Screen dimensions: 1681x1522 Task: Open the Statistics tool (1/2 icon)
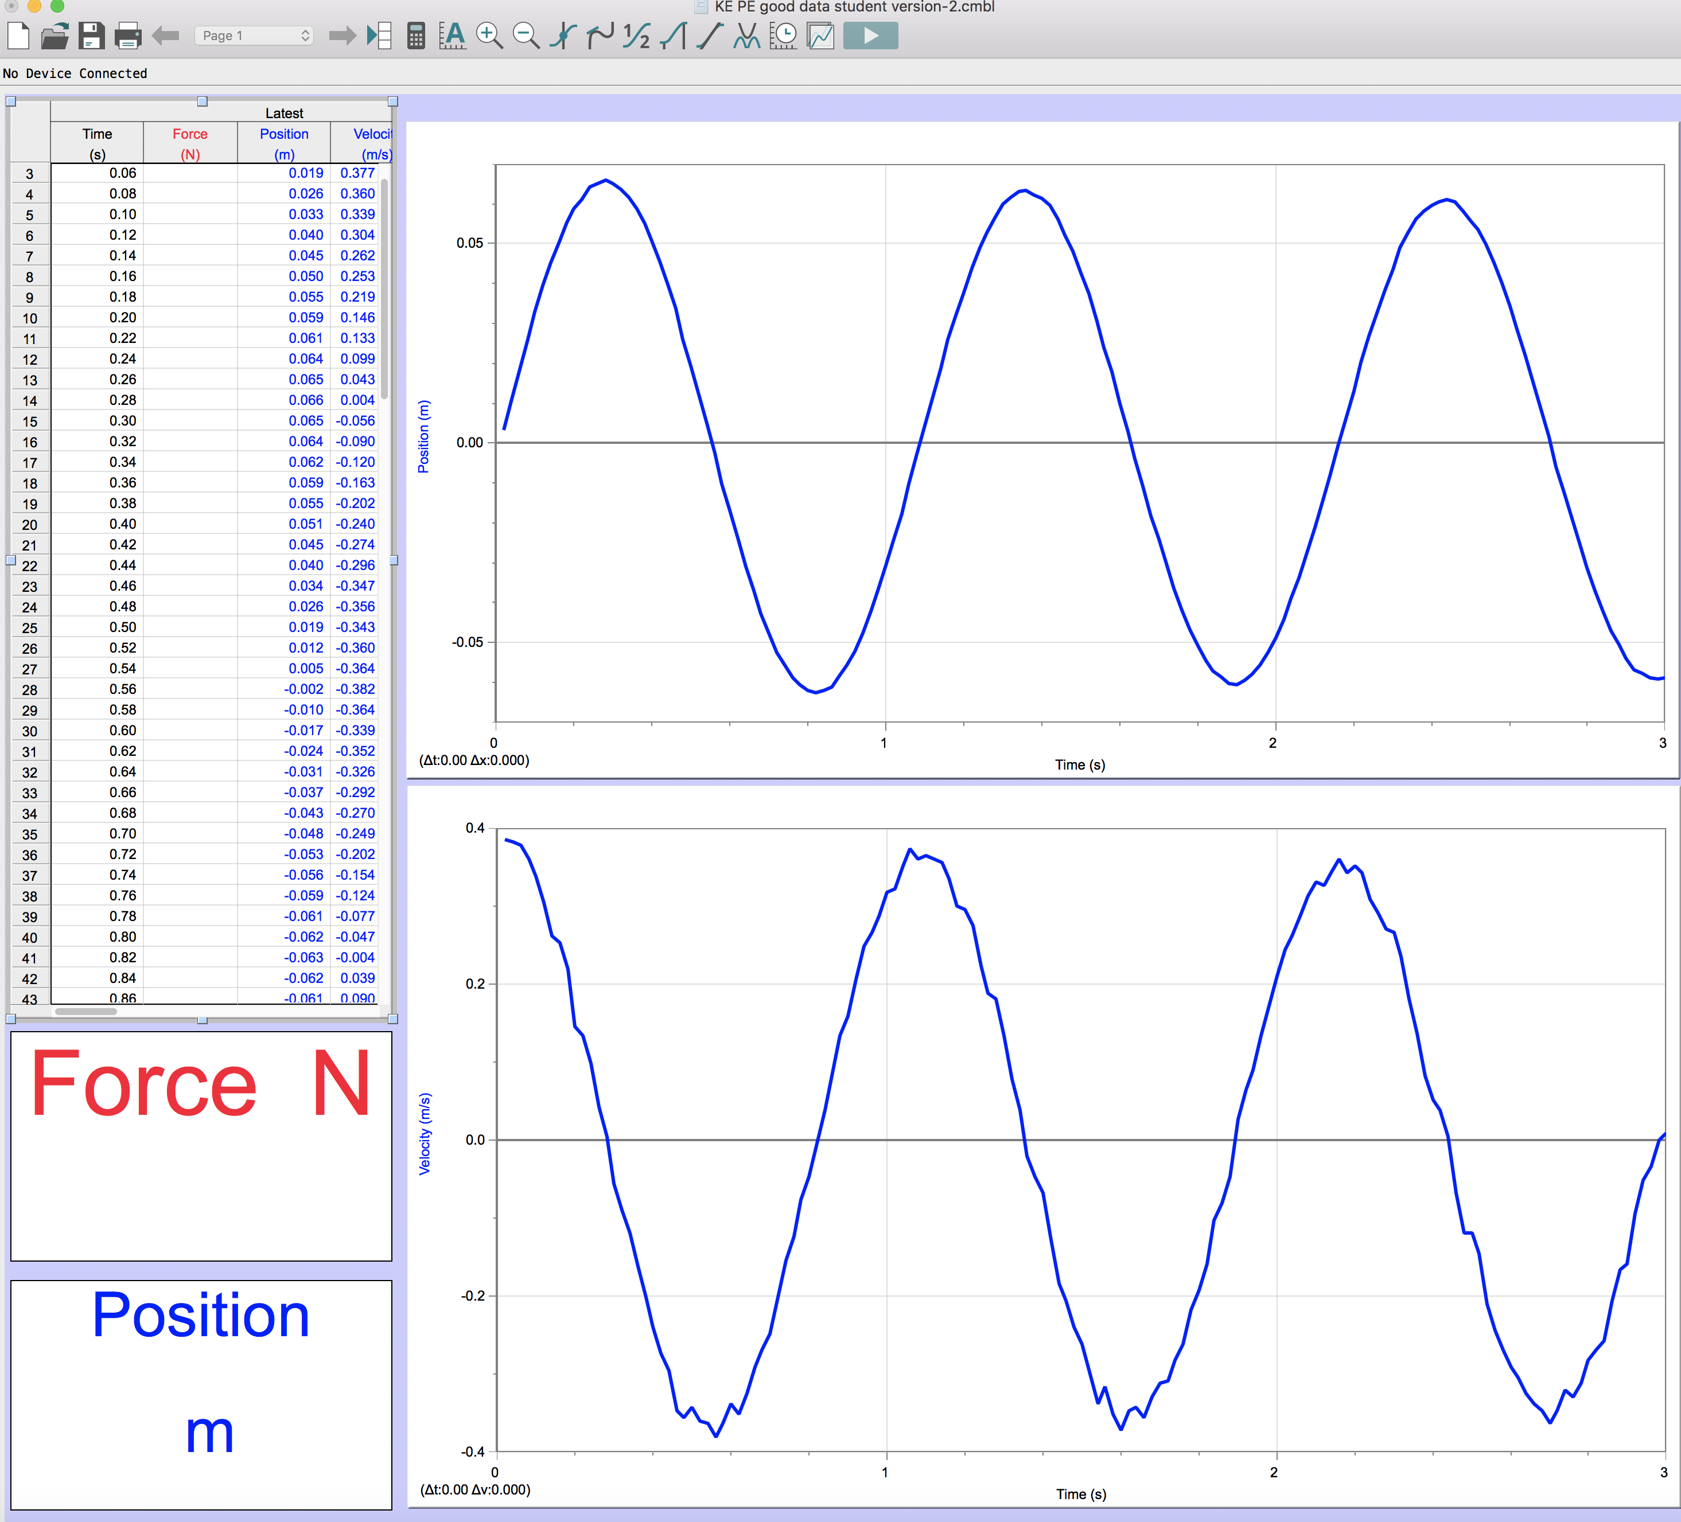(x=636, y=36)
